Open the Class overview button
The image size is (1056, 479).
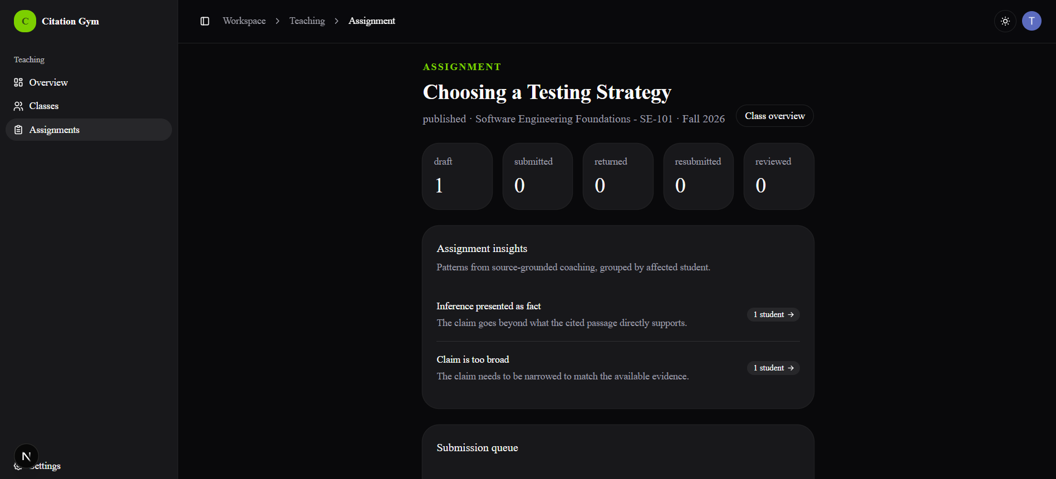pyautogui.click(x=775, y=116)
